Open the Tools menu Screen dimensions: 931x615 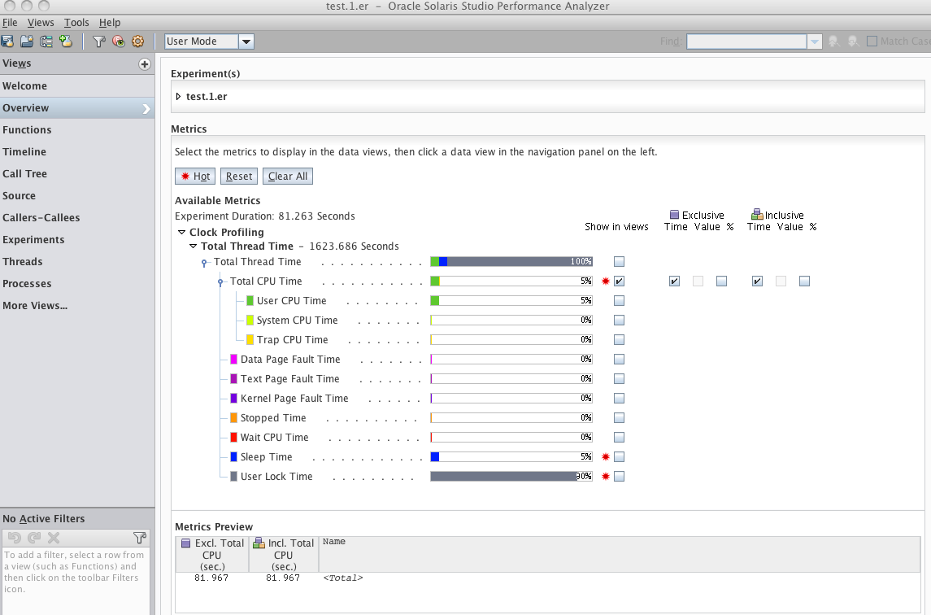tap(76, 23)
